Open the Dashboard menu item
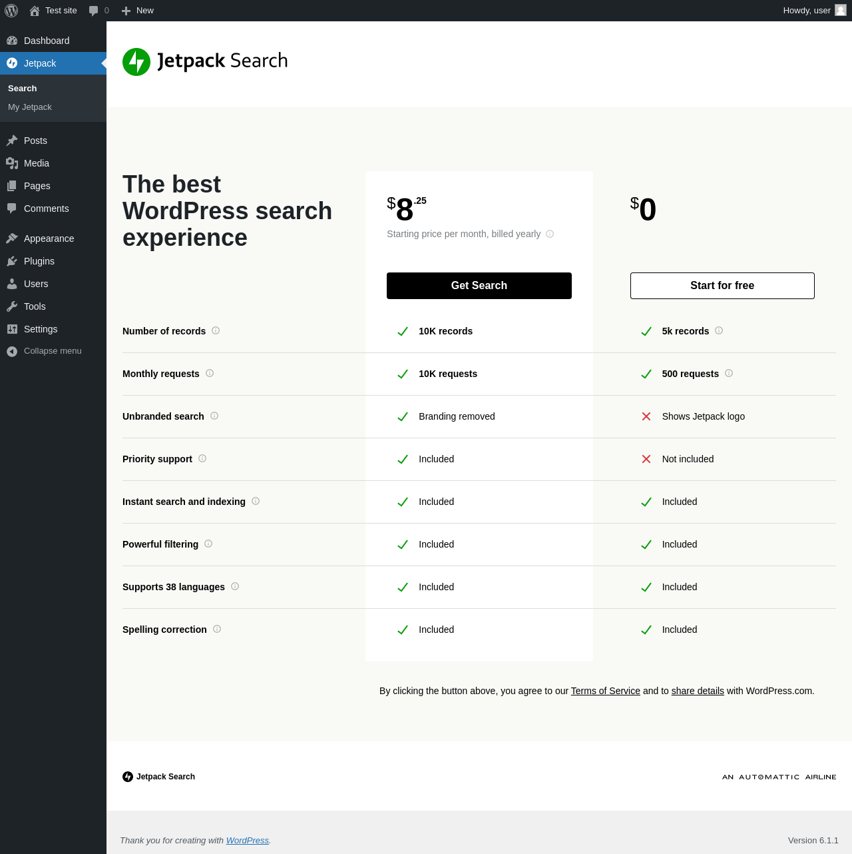Screen dimensions: 852x854 (53, 41)
